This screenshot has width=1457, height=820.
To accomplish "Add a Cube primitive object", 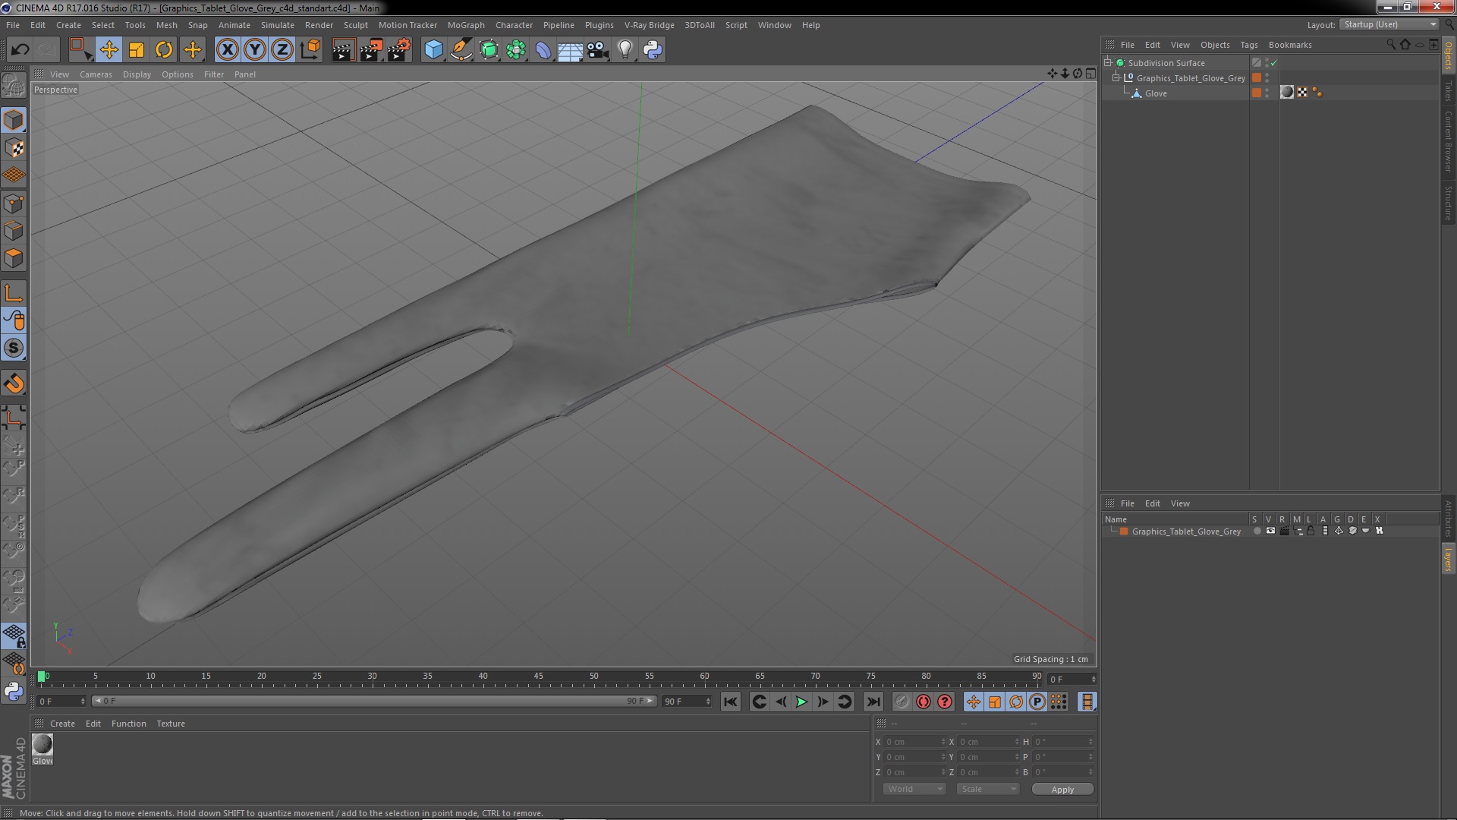I will click(433, 50).
